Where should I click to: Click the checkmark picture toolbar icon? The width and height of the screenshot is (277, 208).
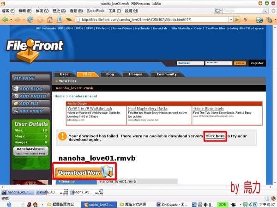pyautogui.click(x=259, y=20)
